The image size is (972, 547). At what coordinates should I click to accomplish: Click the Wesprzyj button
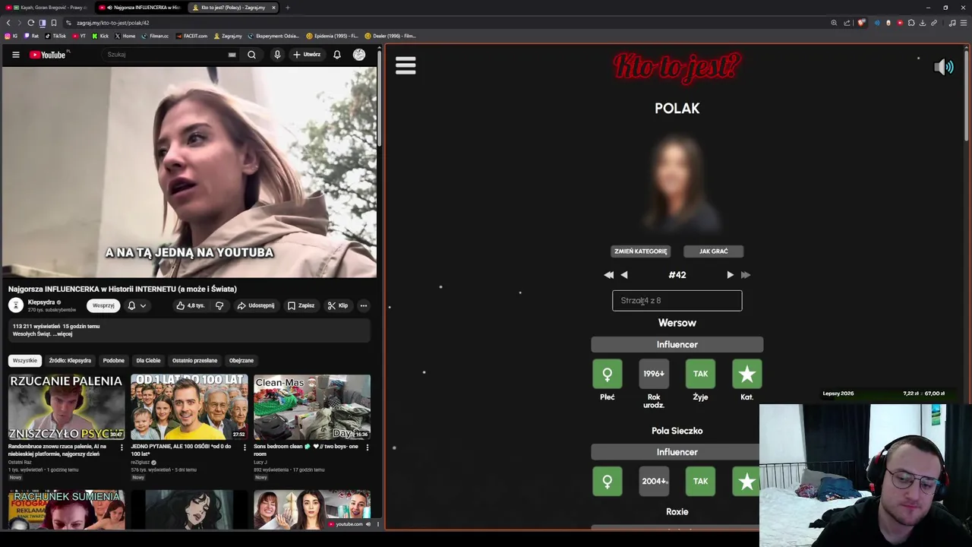103,305
